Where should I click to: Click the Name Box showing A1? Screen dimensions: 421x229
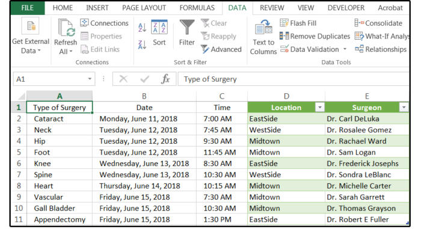click(x=54, y=79)
